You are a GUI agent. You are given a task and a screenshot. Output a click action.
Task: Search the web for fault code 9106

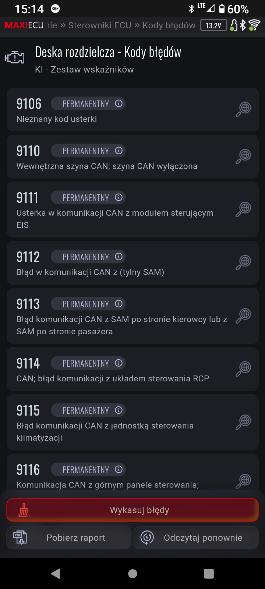click(x=244, y=109)
